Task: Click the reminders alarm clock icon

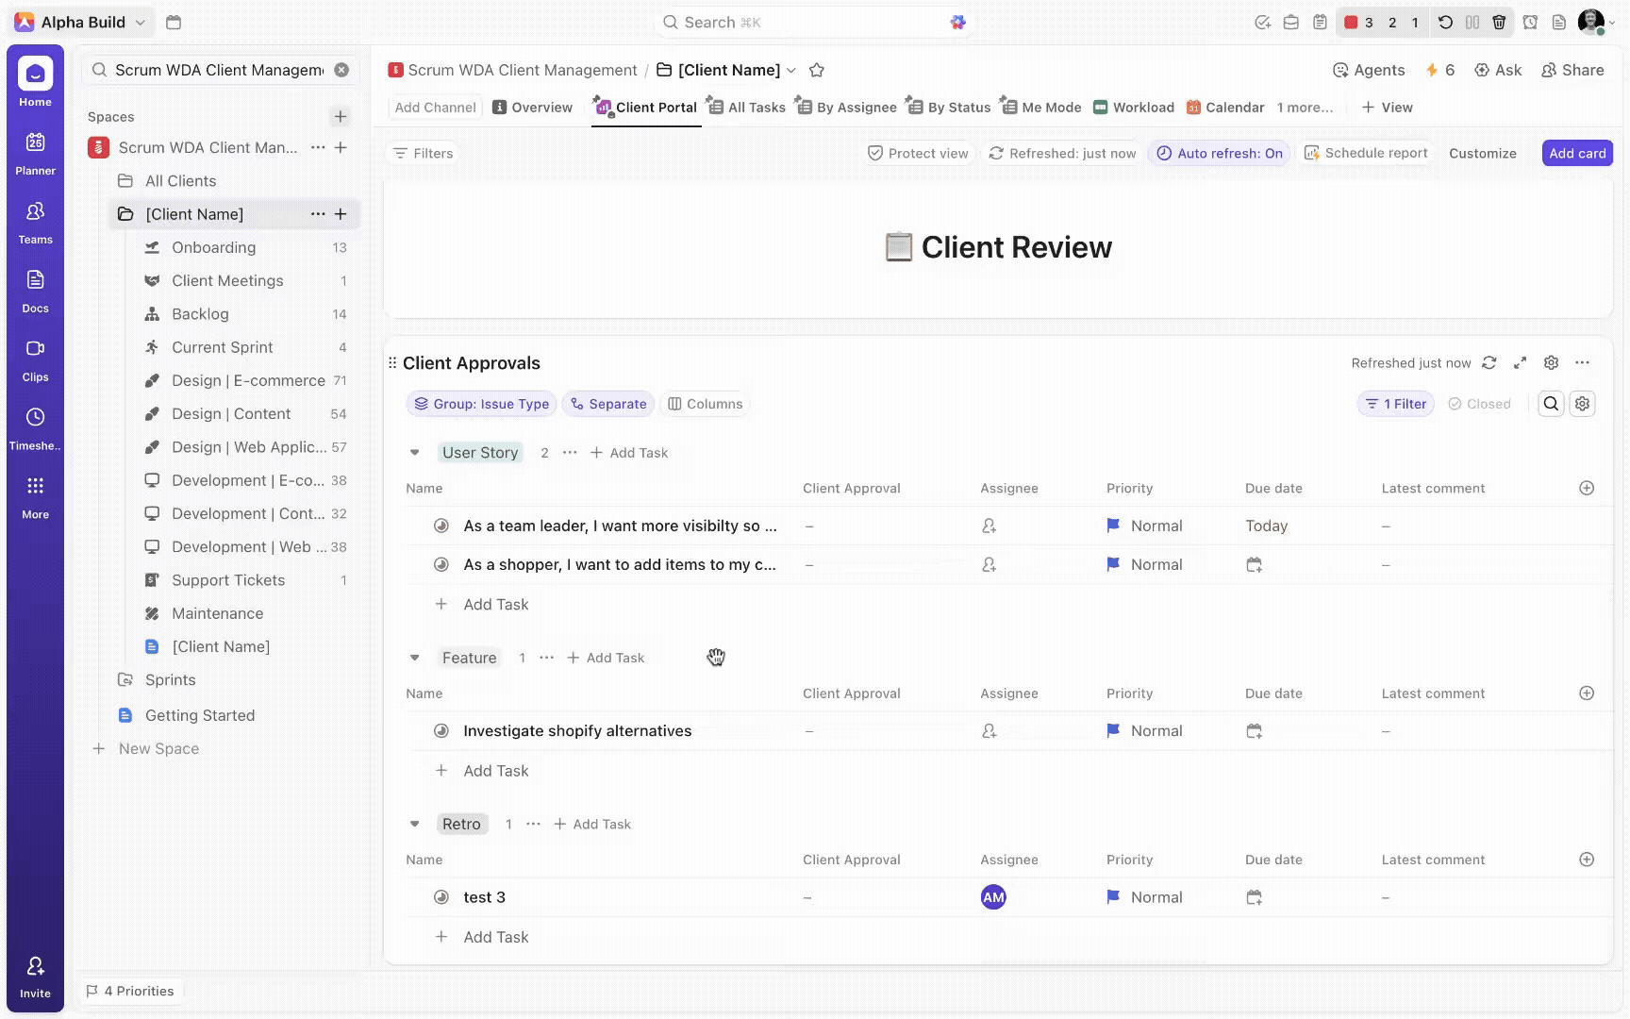Action: (1530, 22)
